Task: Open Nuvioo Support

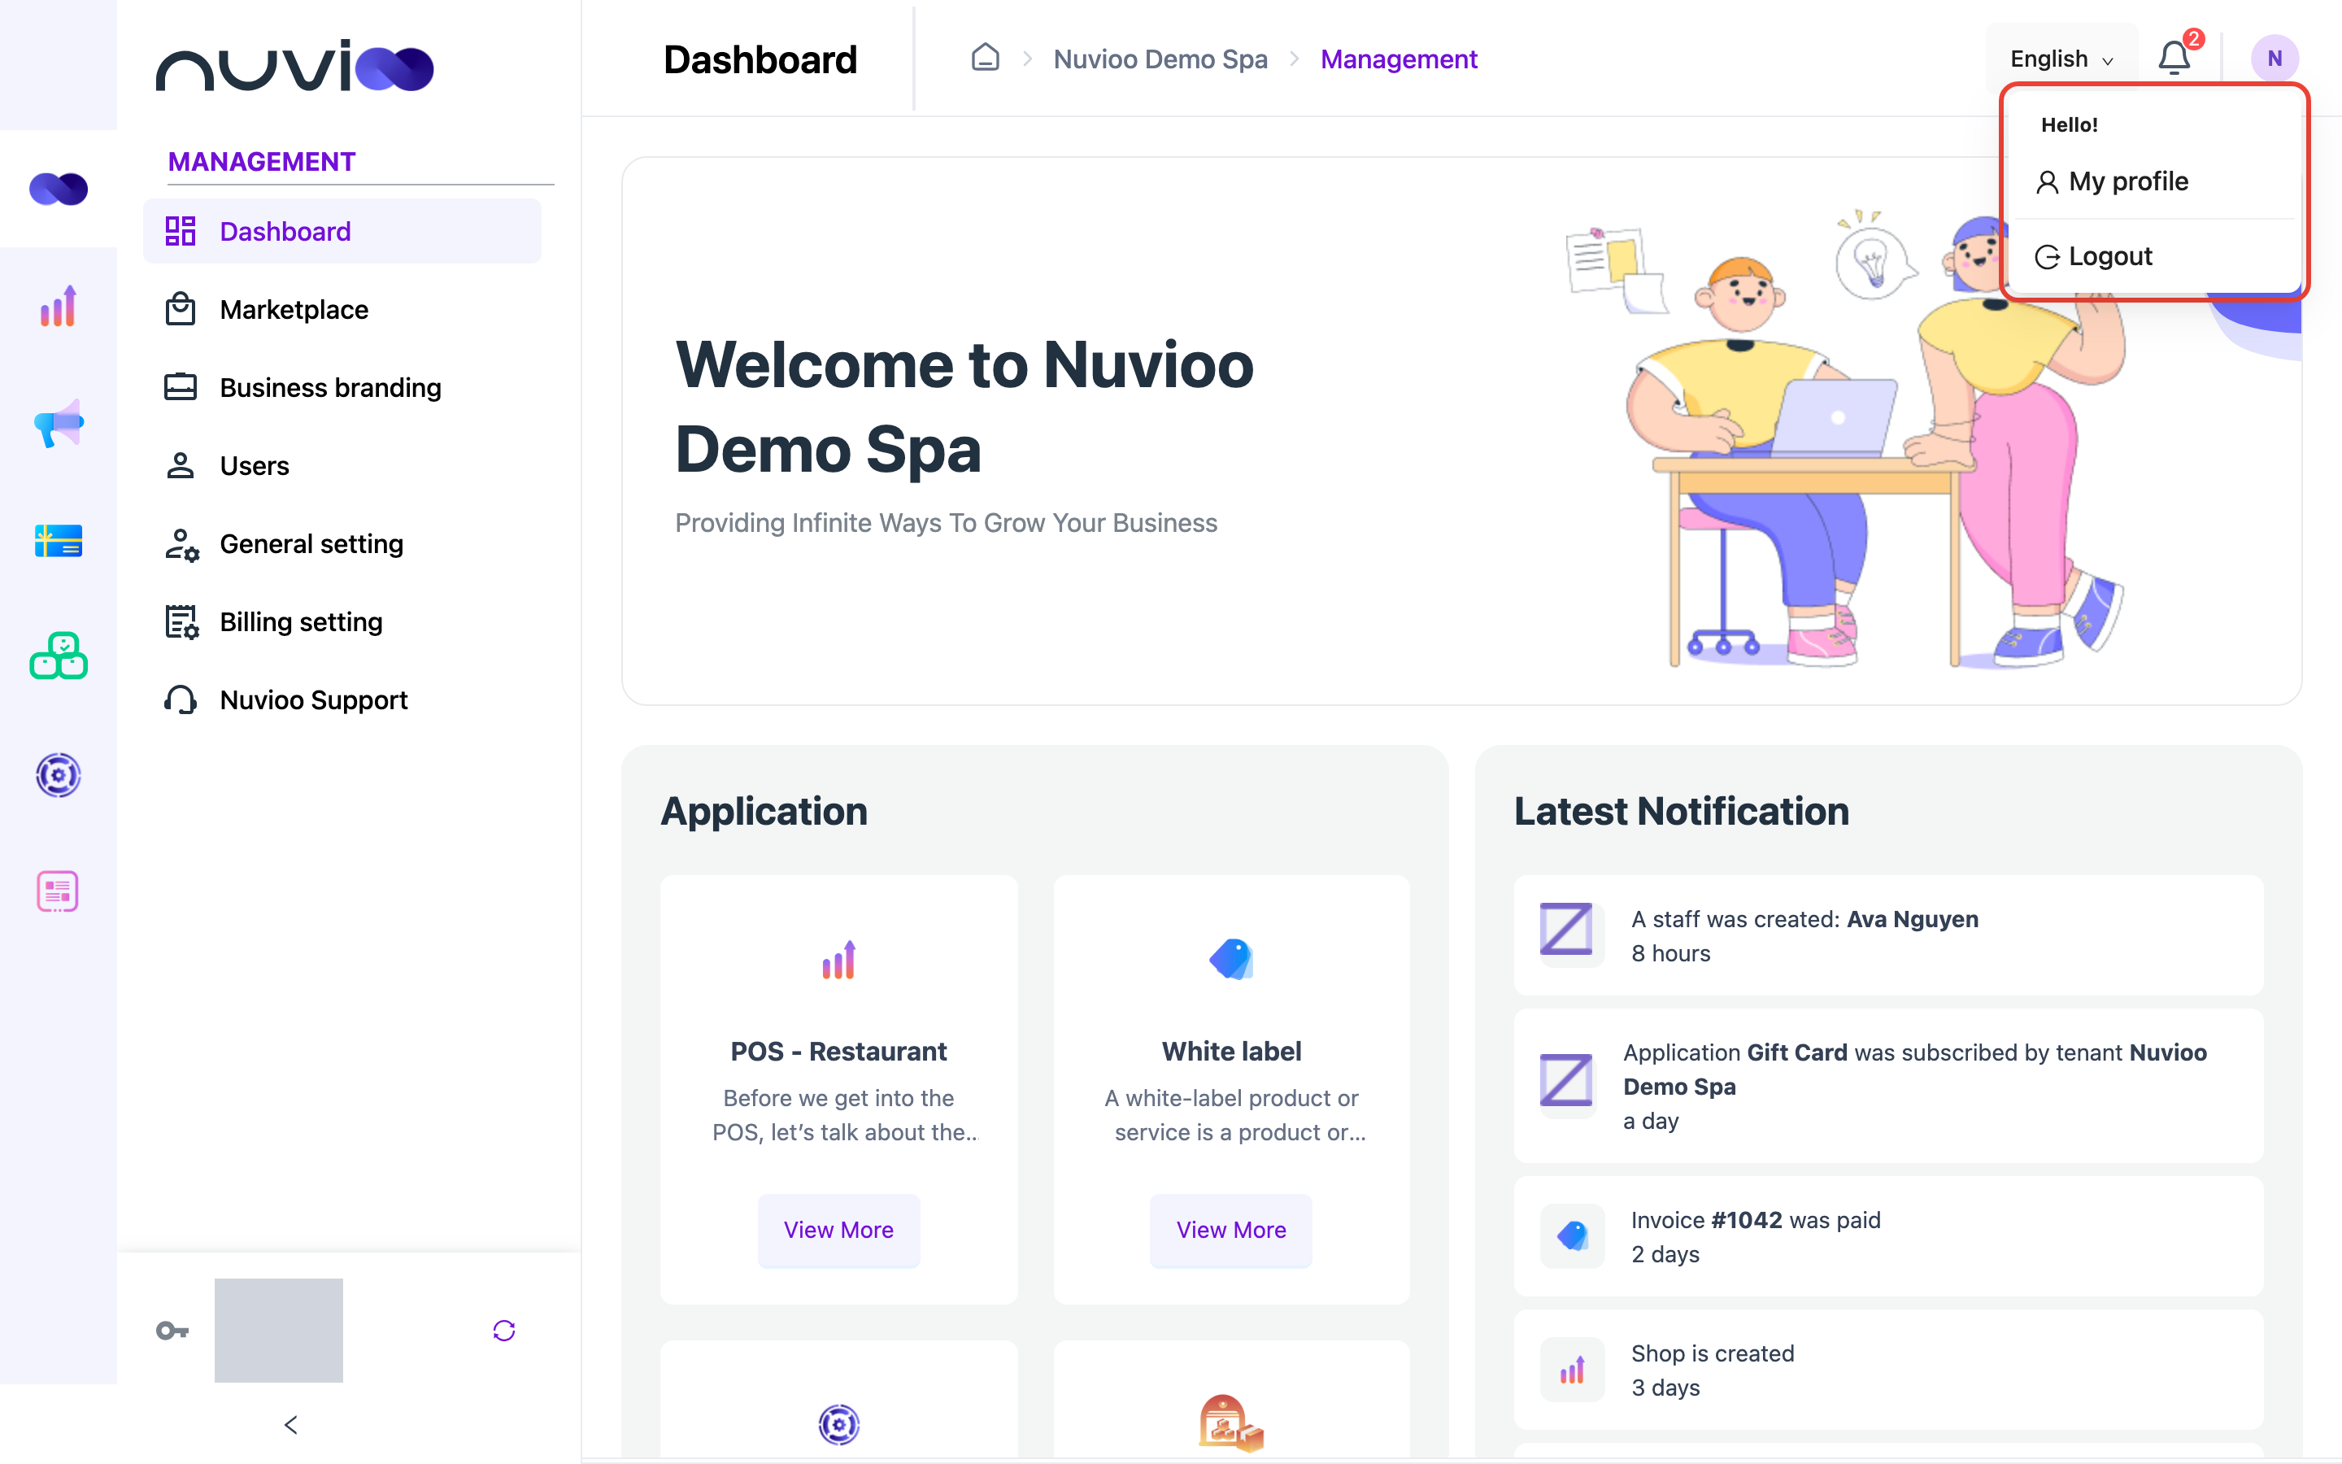Action: [x=342, y=700]
